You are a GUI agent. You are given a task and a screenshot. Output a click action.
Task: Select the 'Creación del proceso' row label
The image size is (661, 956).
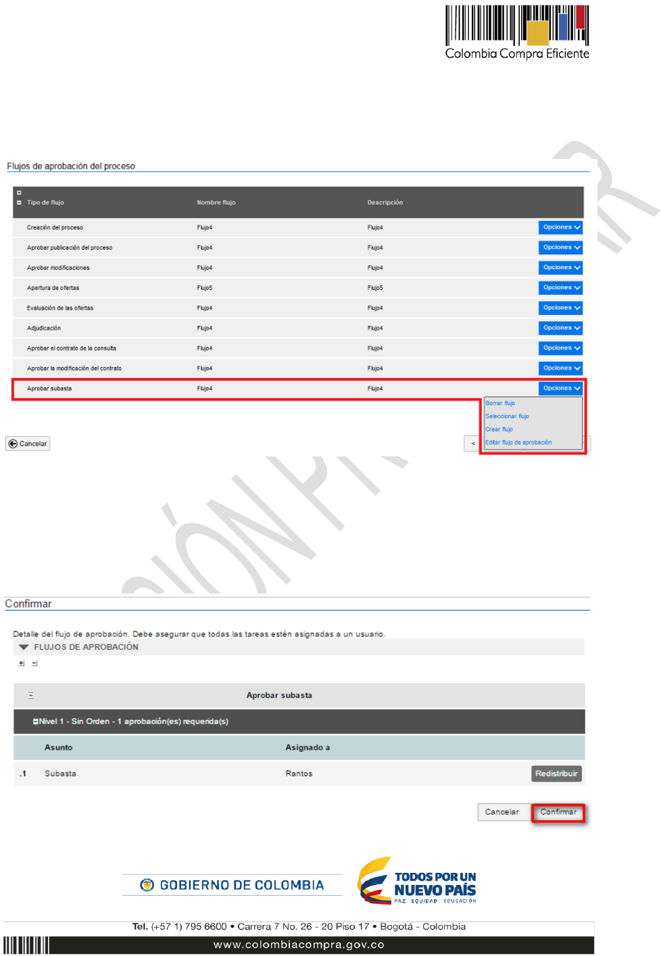[x=55, y=227]
